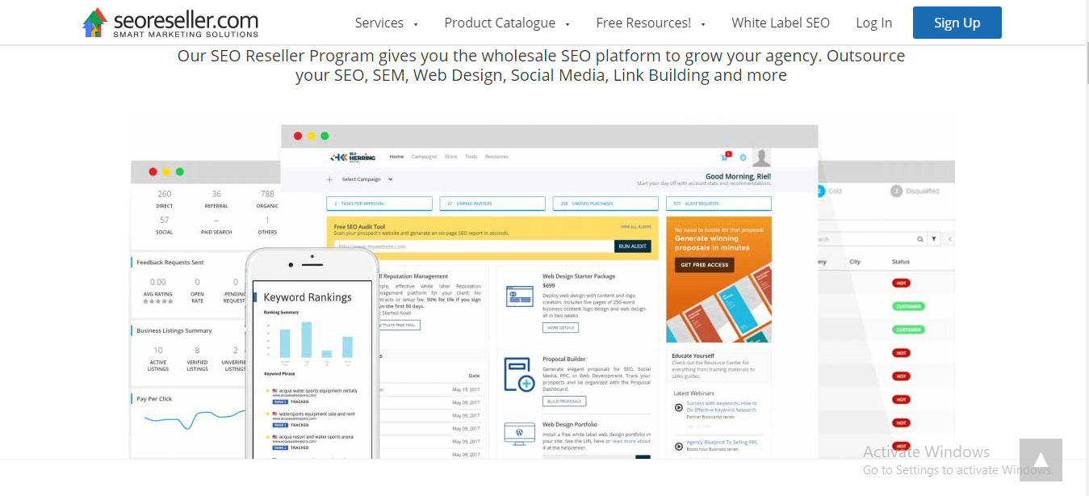Select the Home tab in dashboard
1089x496 pixels.
tap(396, 157)
